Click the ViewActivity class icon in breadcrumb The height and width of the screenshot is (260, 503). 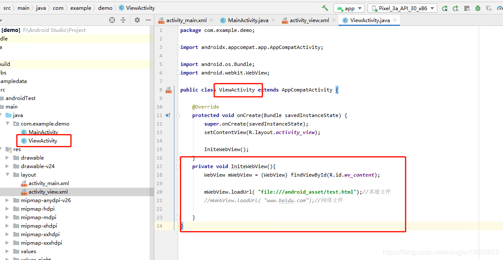(121, 8)
